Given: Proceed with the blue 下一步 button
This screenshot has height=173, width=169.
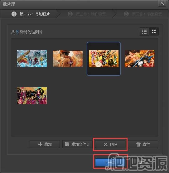Looking at the screenshot, I should pos(110,162).
